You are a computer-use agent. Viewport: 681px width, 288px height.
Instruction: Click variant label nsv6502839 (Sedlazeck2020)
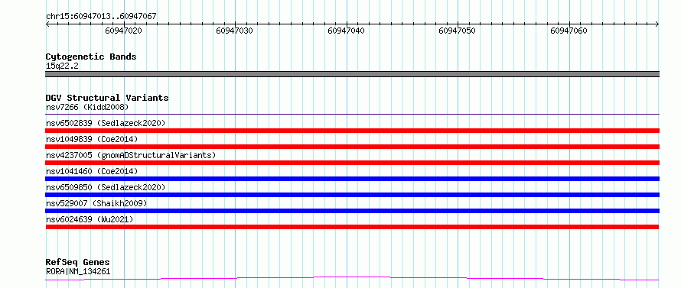[x=106, y=123]
